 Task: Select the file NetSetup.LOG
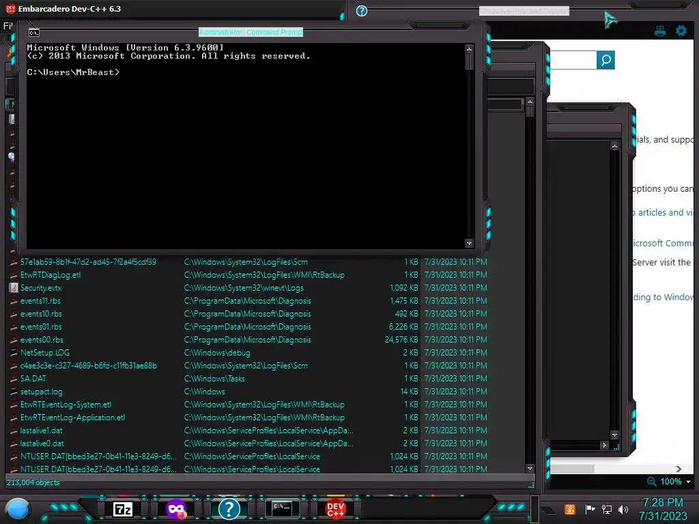(44, 353)
